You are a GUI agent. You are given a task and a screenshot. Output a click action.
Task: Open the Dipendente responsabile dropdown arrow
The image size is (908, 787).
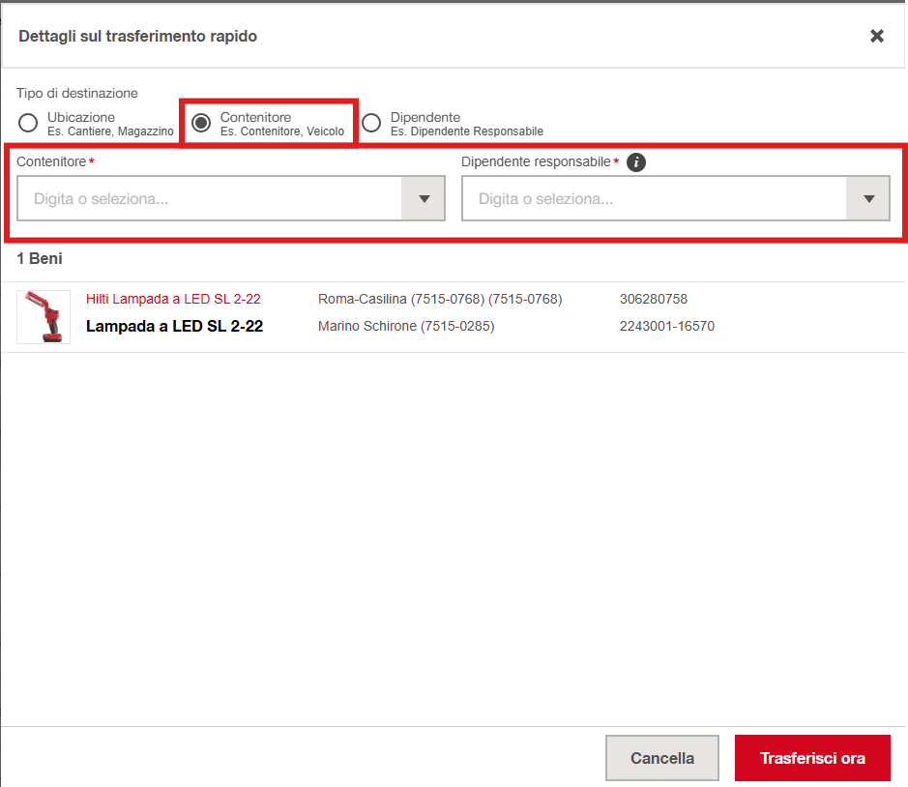[x=868, y=199]
